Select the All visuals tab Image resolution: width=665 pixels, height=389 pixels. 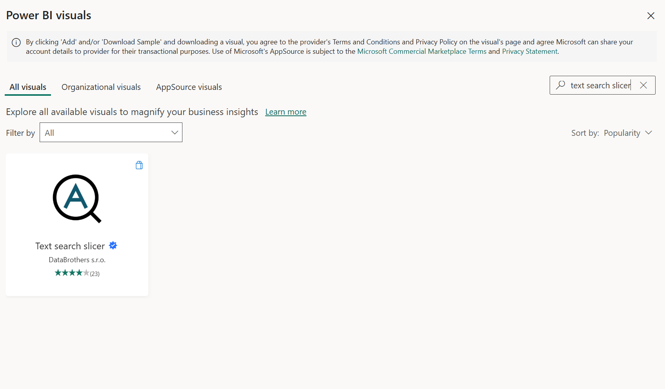click(x=28, y=87)
